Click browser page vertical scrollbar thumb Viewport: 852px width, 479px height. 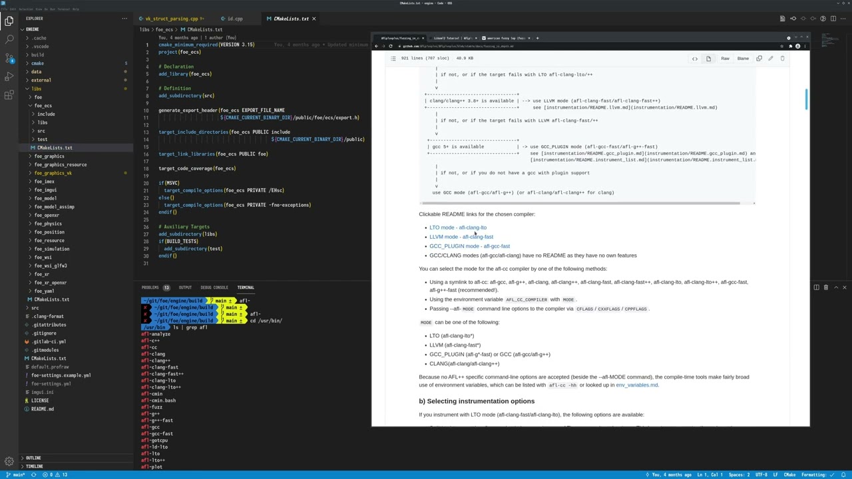click(807, 100)
